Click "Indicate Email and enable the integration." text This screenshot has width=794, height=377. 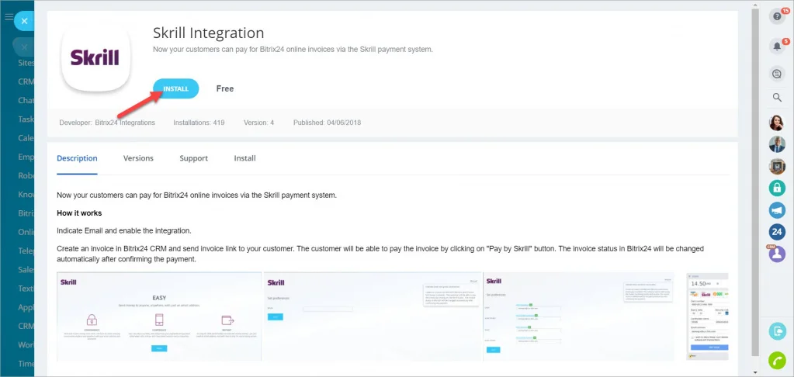(124, 230)
